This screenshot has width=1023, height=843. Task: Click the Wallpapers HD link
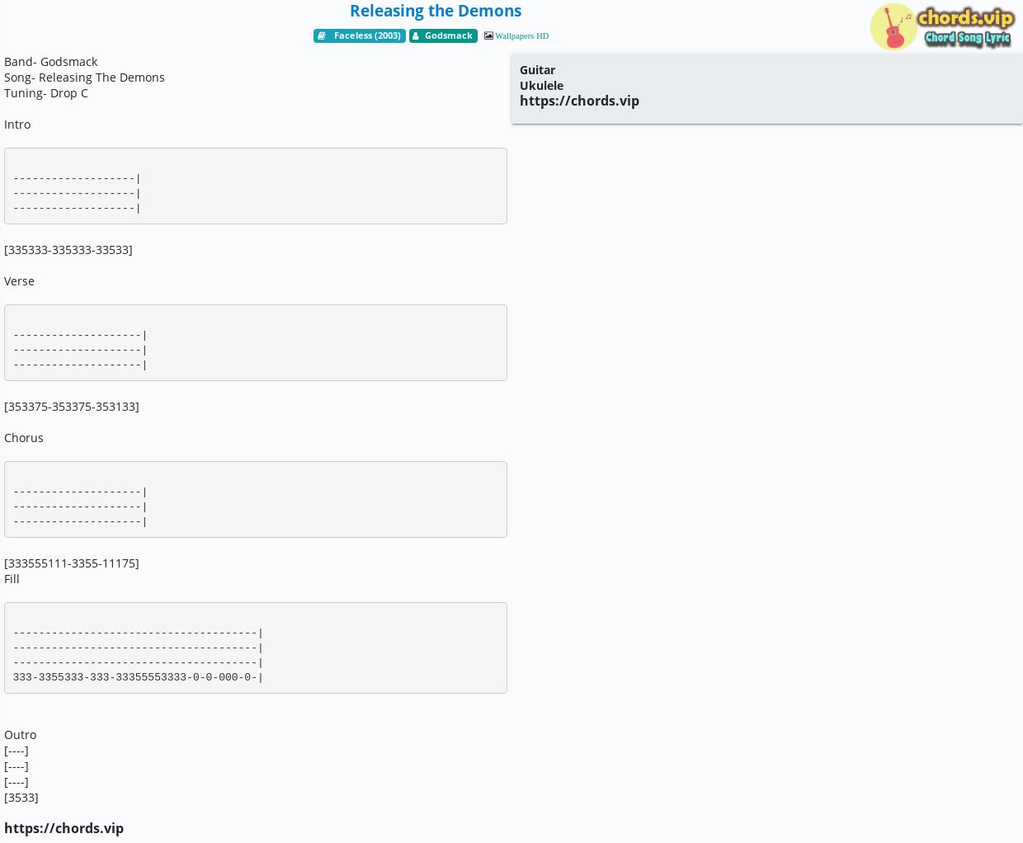point(521,36)
